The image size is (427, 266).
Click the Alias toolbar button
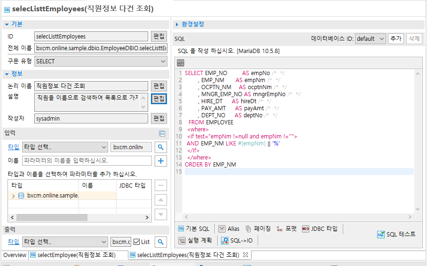pos(229,228)
